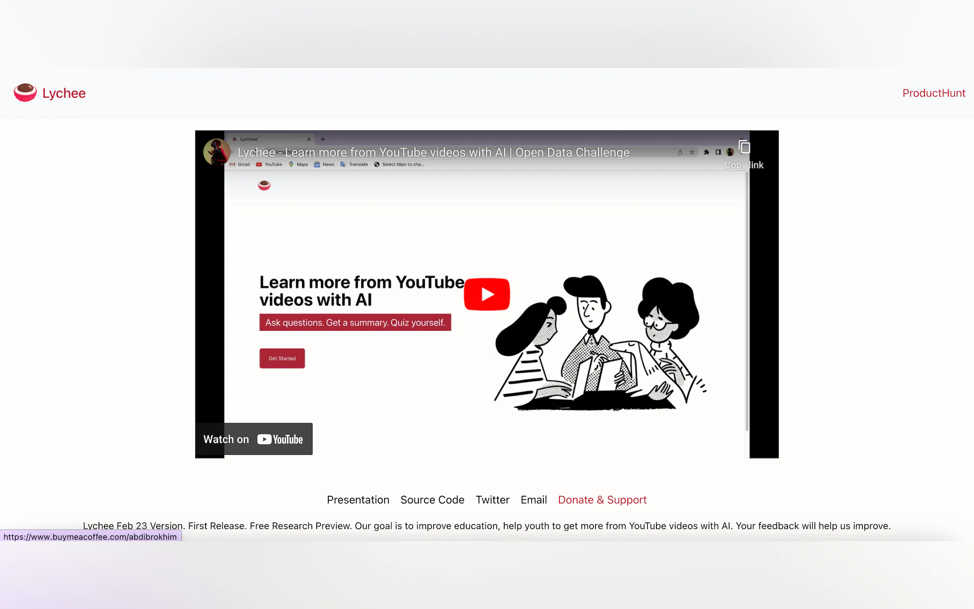Open the ProductHunt link
The image size is (974, 609).
tap(933, 93)
